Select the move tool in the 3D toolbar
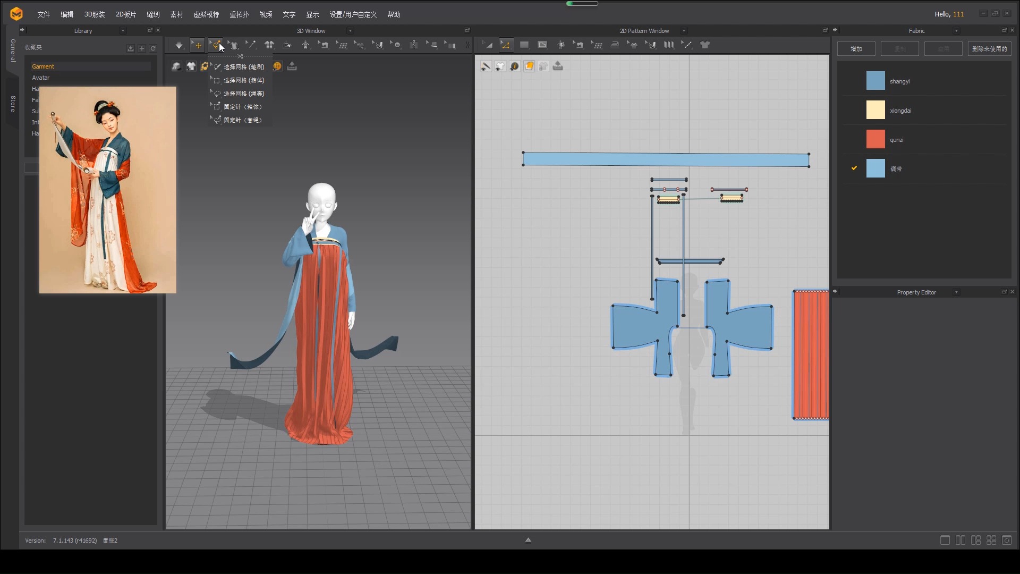 [197, 45]
